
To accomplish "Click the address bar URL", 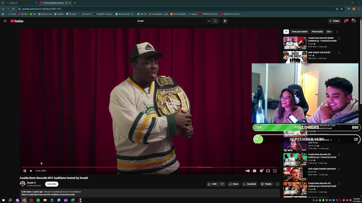I will tap(42, 9).
